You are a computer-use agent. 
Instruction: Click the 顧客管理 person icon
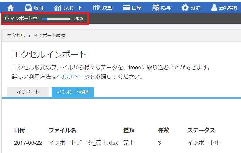214,8
